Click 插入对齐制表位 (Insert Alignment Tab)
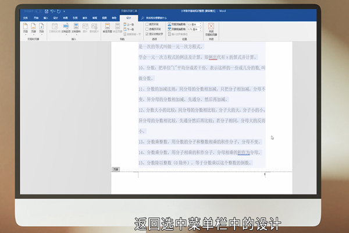Screen dimensions: 349x233 [x=178, y=34]
